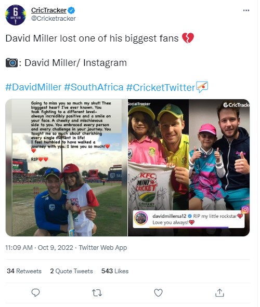Image resolution: width=260 pixels, height=307 pixels.
Task: Click the blue verified badge beside CricTracker
Action: click(71, 10)
